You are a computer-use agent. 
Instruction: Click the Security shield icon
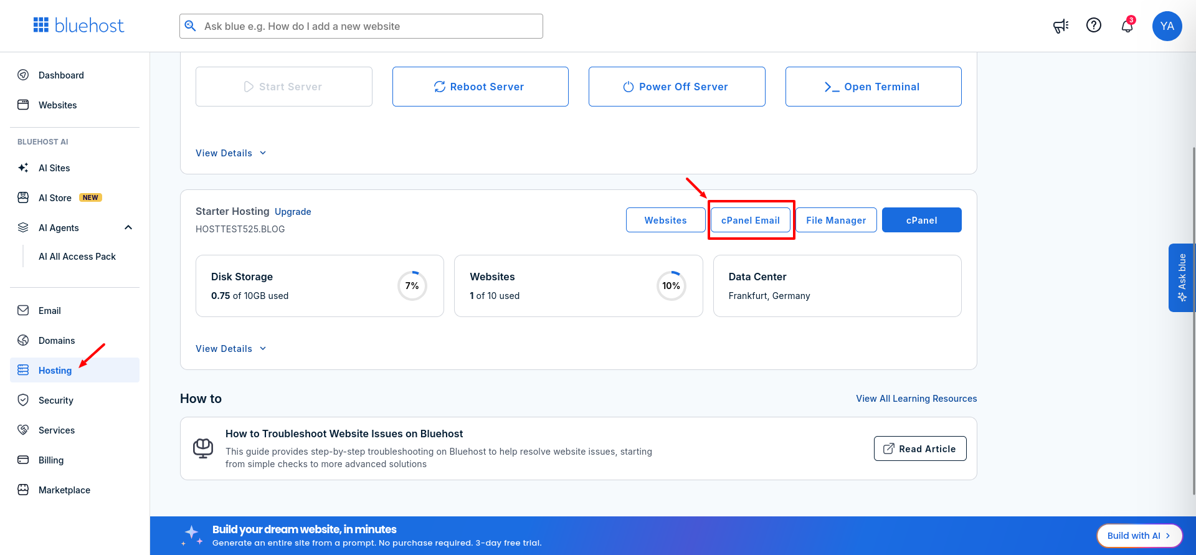pos(23,400)
